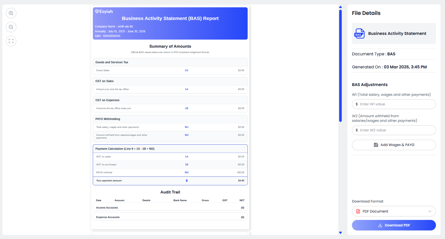Viewport: 445px width, 239px height.
Task: Click the blue vertical scrollbar thumb
Action: [x=340, y=66]
